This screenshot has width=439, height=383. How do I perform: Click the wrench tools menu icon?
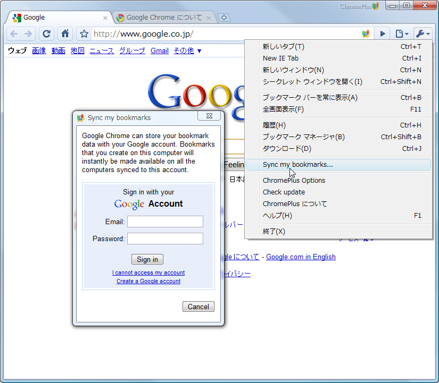click(x=421, y=33)
